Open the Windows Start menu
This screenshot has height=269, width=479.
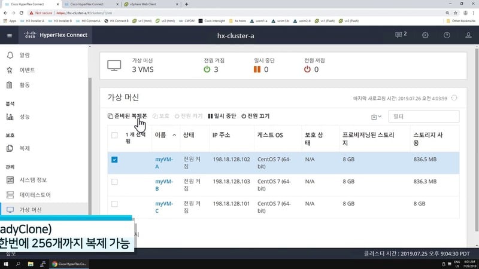click(x=5, y=264)
